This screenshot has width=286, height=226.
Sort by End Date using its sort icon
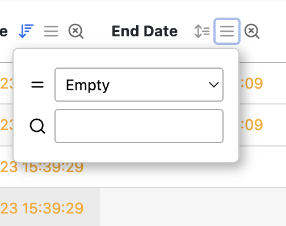click(x=202, y=31)
